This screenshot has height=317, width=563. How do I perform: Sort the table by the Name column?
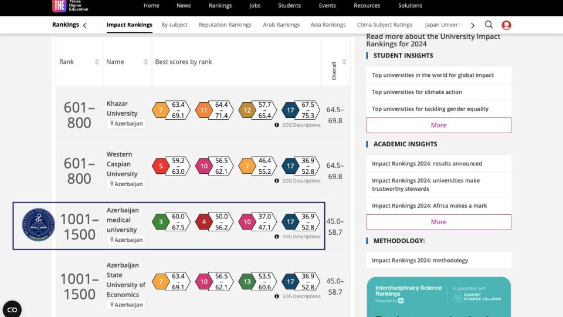coord(145,62)
